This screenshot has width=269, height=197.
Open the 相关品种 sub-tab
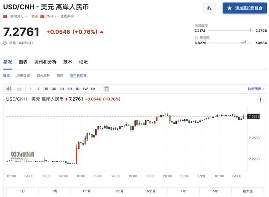pos(43,75)
